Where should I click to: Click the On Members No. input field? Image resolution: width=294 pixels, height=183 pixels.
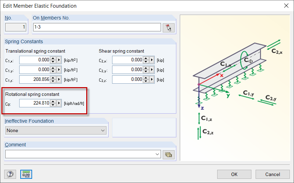point(97,27)
